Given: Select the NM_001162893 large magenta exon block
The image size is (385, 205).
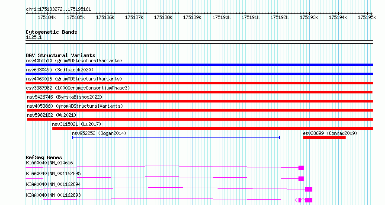Looking at the screenshot, I should point(308,200).
